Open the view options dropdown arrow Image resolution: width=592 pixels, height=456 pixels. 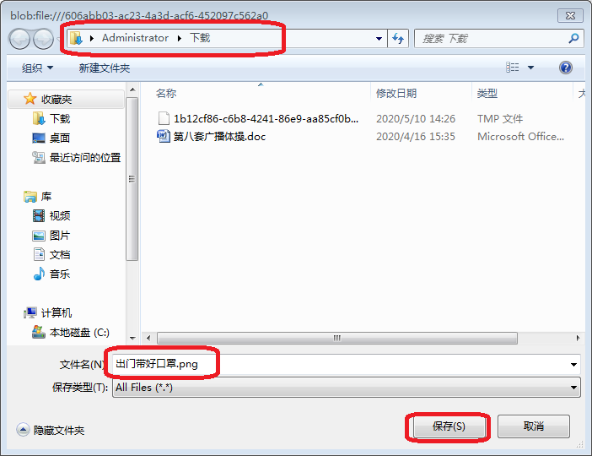click(x=530, y=68)
